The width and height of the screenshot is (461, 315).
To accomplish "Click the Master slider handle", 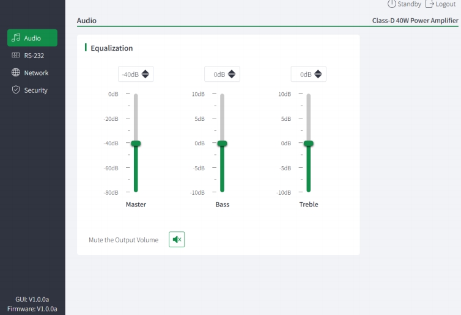I will coord(136,143).
